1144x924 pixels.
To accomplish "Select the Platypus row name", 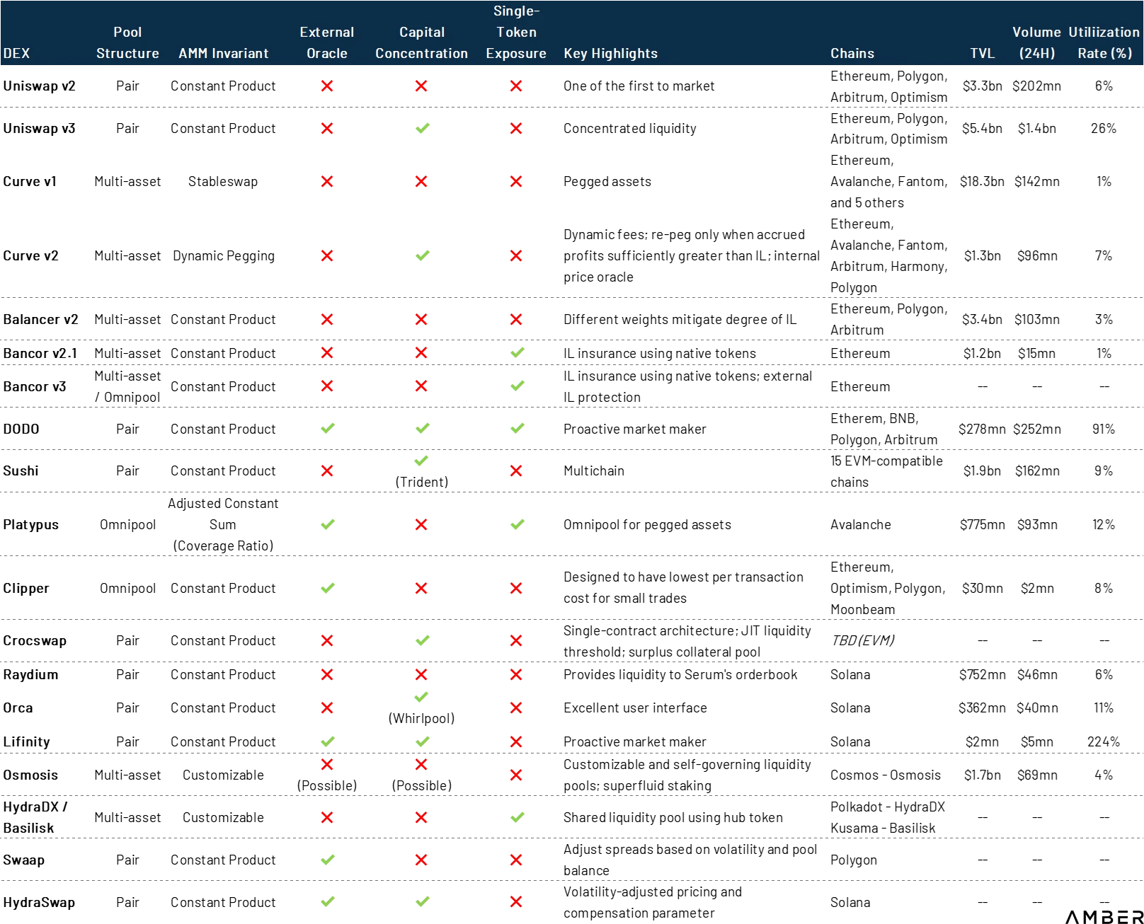I will (x=30, y=524).
